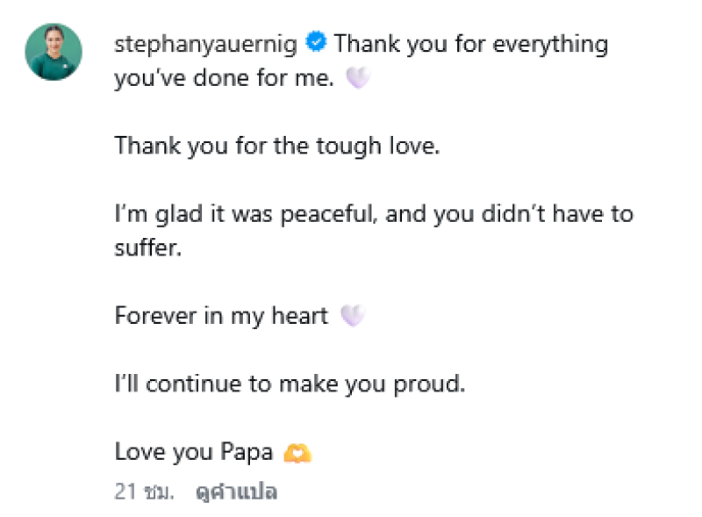Click the line "you've done for me."

tap(225, 80)
